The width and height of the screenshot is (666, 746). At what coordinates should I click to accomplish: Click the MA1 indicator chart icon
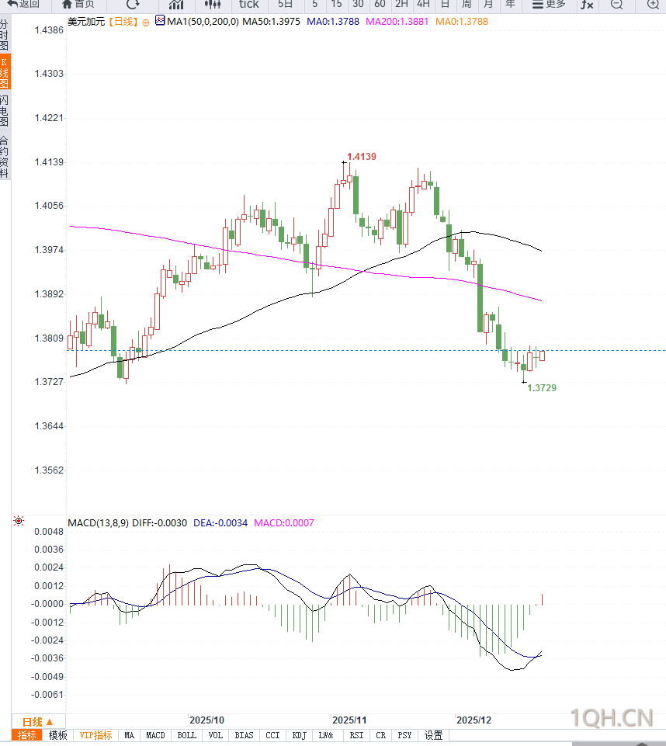click(160, 21)
